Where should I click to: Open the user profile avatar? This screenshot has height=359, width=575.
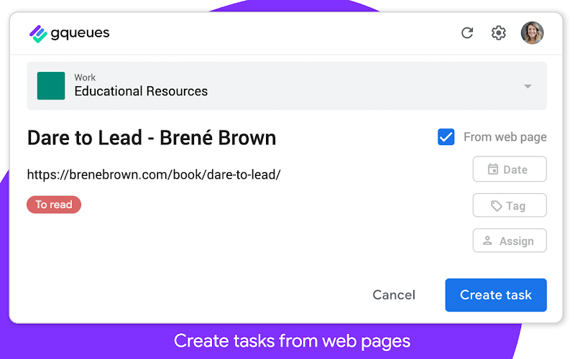click(x=532, y=33)
